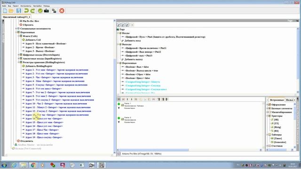Collapse the Выходы node in Tags tree

(x=118, y=44)
